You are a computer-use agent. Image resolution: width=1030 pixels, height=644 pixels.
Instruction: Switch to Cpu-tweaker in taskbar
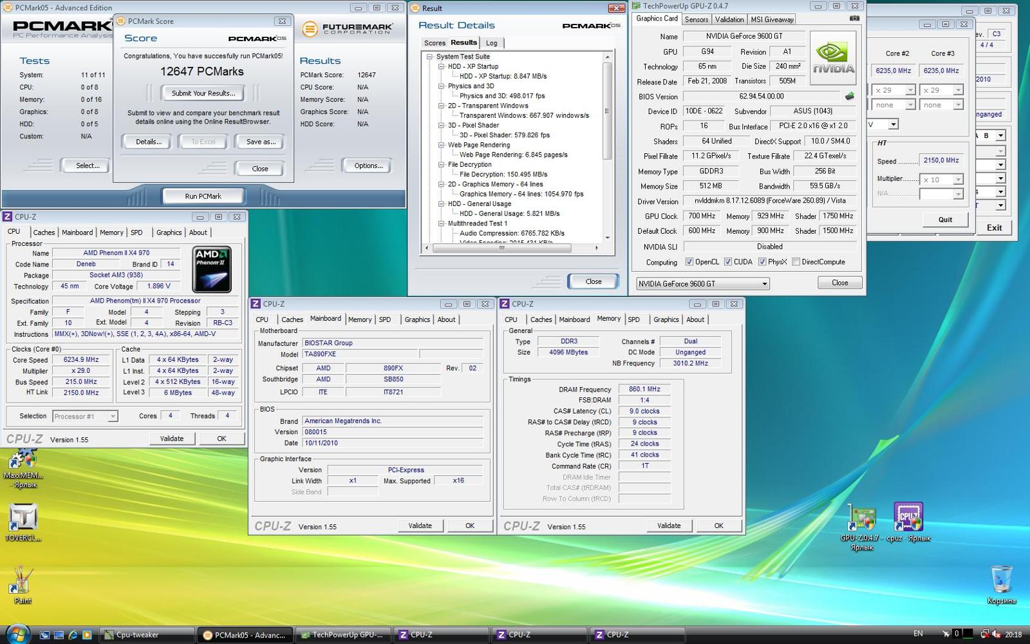147,635
